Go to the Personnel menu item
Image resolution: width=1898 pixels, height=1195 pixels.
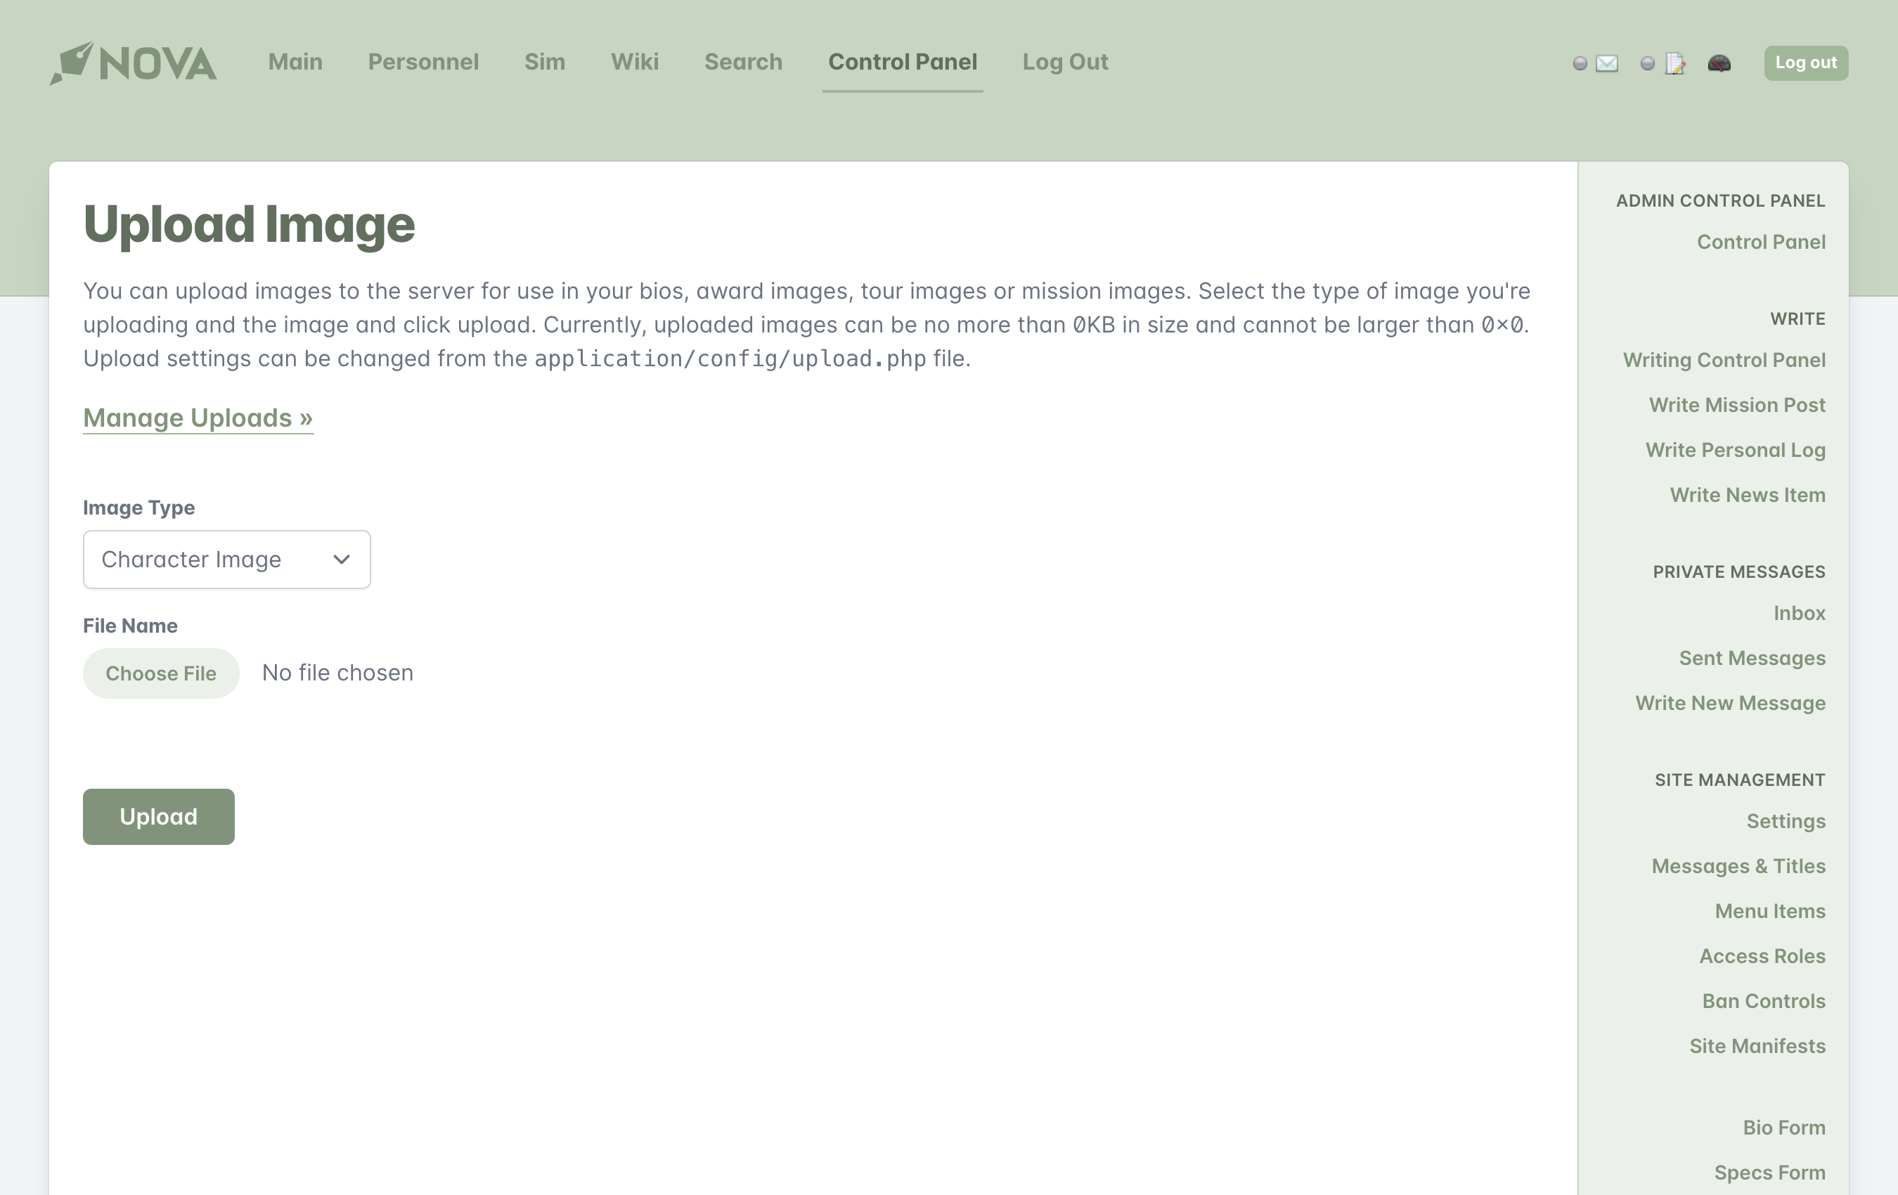click(422, 61)
